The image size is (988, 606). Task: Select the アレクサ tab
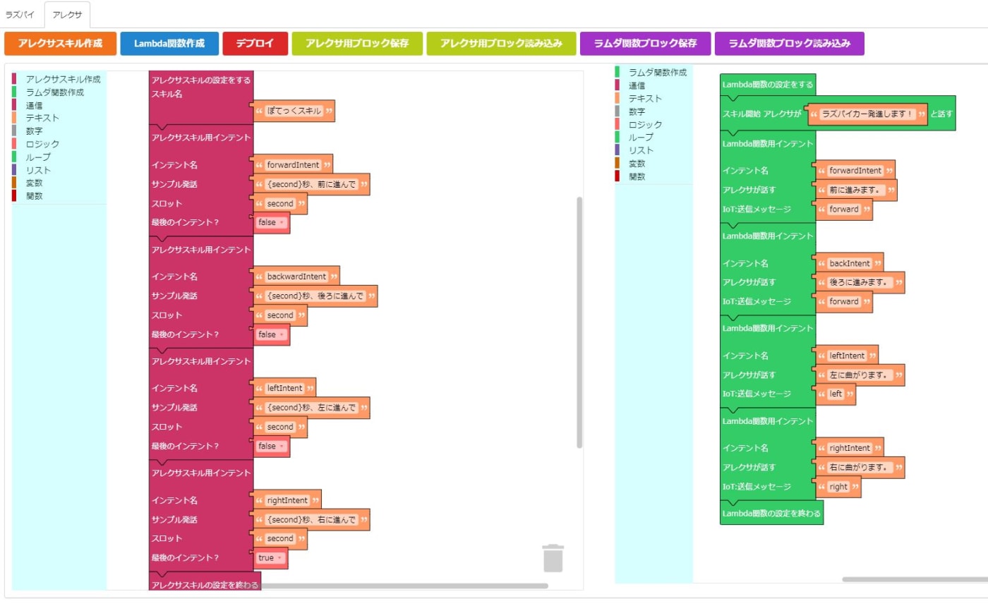coord(67,14)
